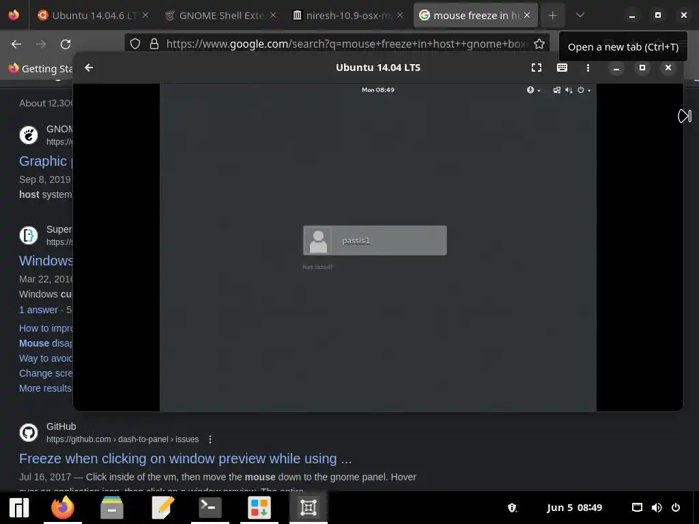This screenshot has height=524, width=699.
Task: Go back one page in Firefox
Action: point(16,44)
